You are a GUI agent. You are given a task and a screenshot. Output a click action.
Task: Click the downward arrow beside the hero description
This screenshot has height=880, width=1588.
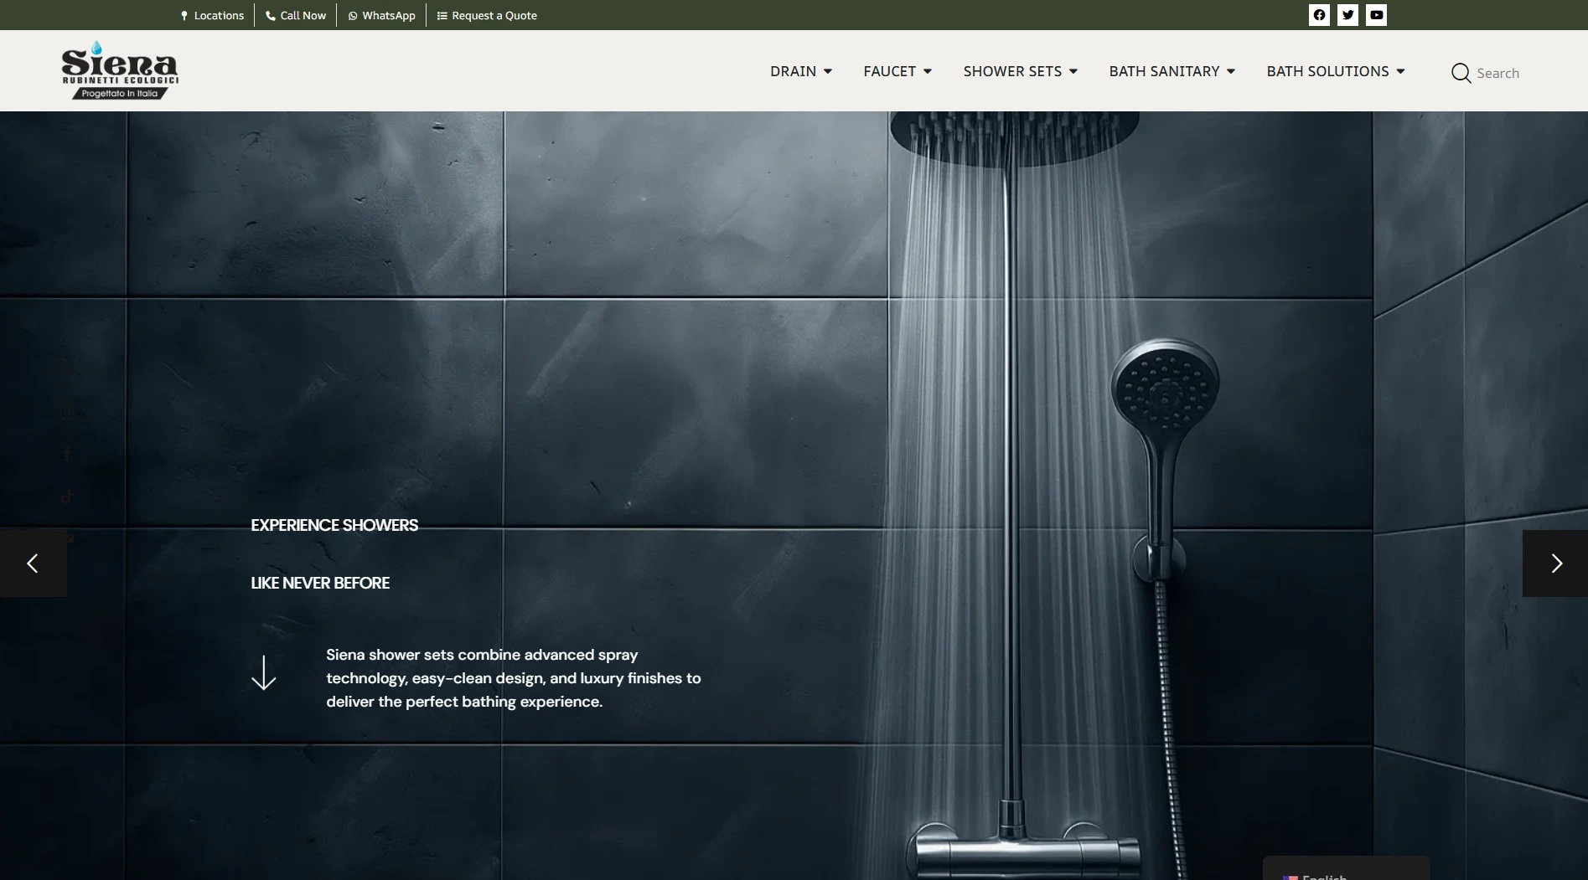[263, 673]
